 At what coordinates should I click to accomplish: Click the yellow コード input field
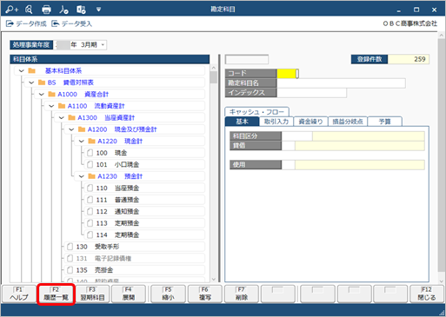pyautogui.click(x=288, y=74)
